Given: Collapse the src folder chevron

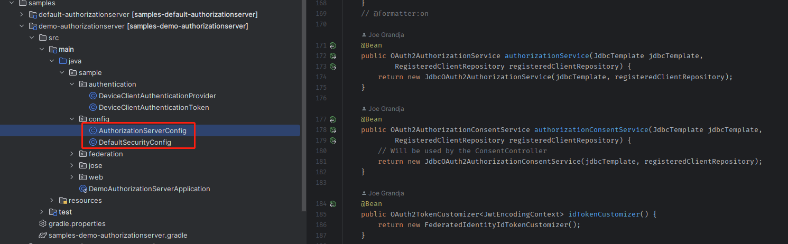Looking at the screenshot, I should [32, 37].
